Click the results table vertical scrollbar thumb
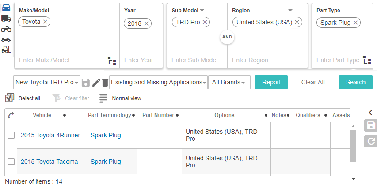This screenshot has width=377, height=185. pyautogui.click(x=353, y=146)
